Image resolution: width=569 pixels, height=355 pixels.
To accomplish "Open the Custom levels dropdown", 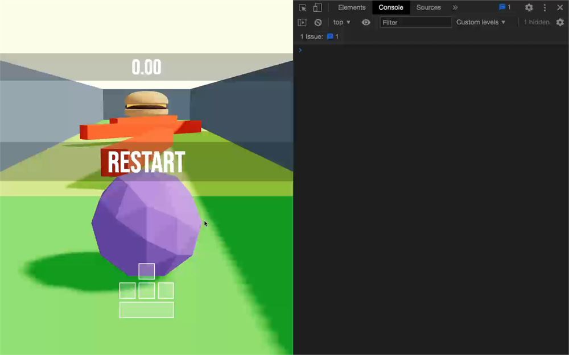I will coord(481,23).
